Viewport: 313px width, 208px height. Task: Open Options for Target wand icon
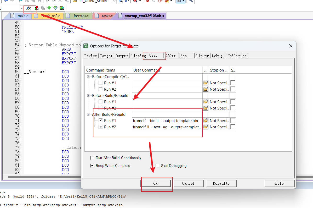click(29, 8)
